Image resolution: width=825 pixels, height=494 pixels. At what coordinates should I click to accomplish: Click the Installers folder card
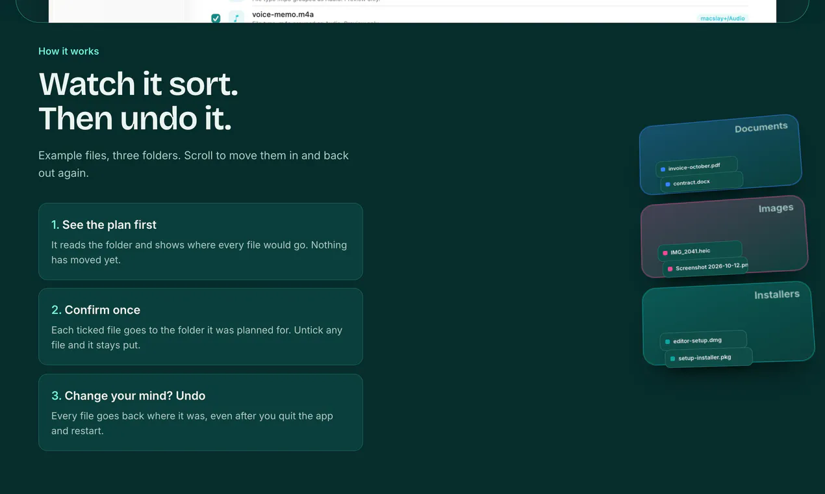point(728,323)
